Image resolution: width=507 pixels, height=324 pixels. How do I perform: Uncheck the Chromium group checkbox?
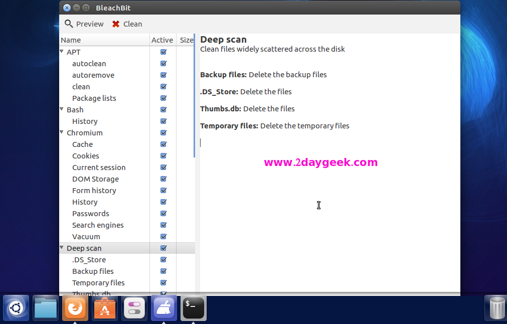[x=163, y=132]
